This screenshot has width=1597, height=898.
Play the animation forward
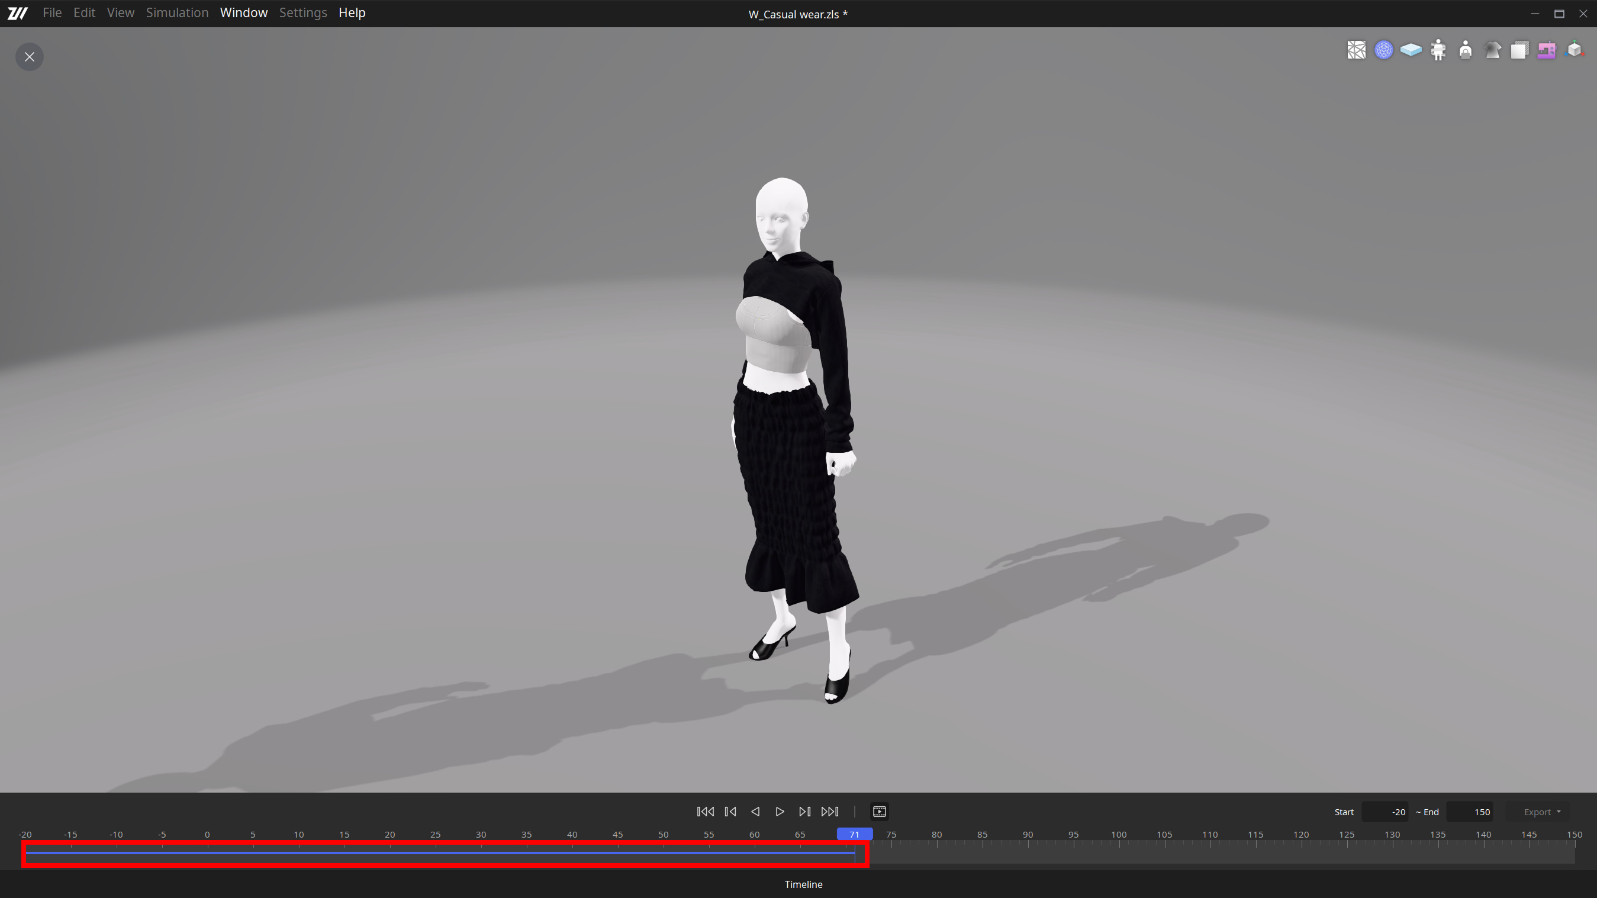pyautogui.click(x=780, y=812)
